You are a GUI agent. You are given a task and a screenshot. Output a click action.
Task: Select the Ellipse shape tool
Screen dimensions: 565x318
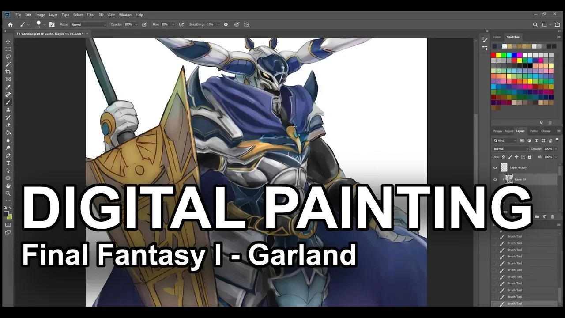[8, 178]
